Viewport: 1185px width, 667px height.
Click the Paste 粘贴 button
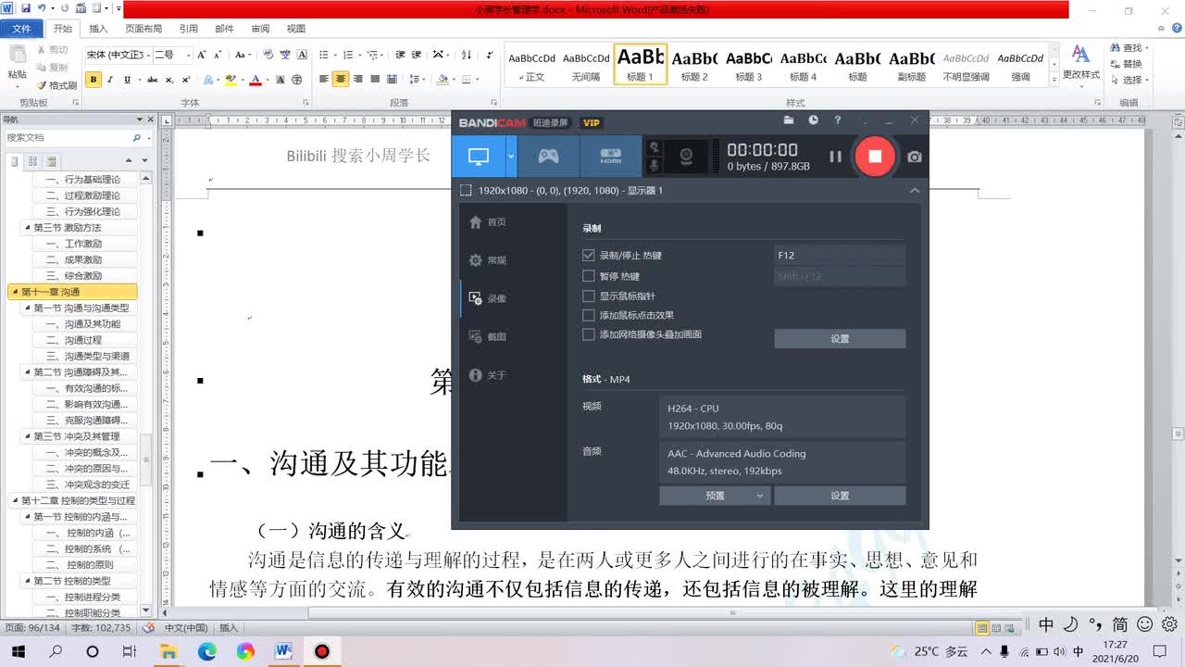pyautogui.click(x=17, y=65)
